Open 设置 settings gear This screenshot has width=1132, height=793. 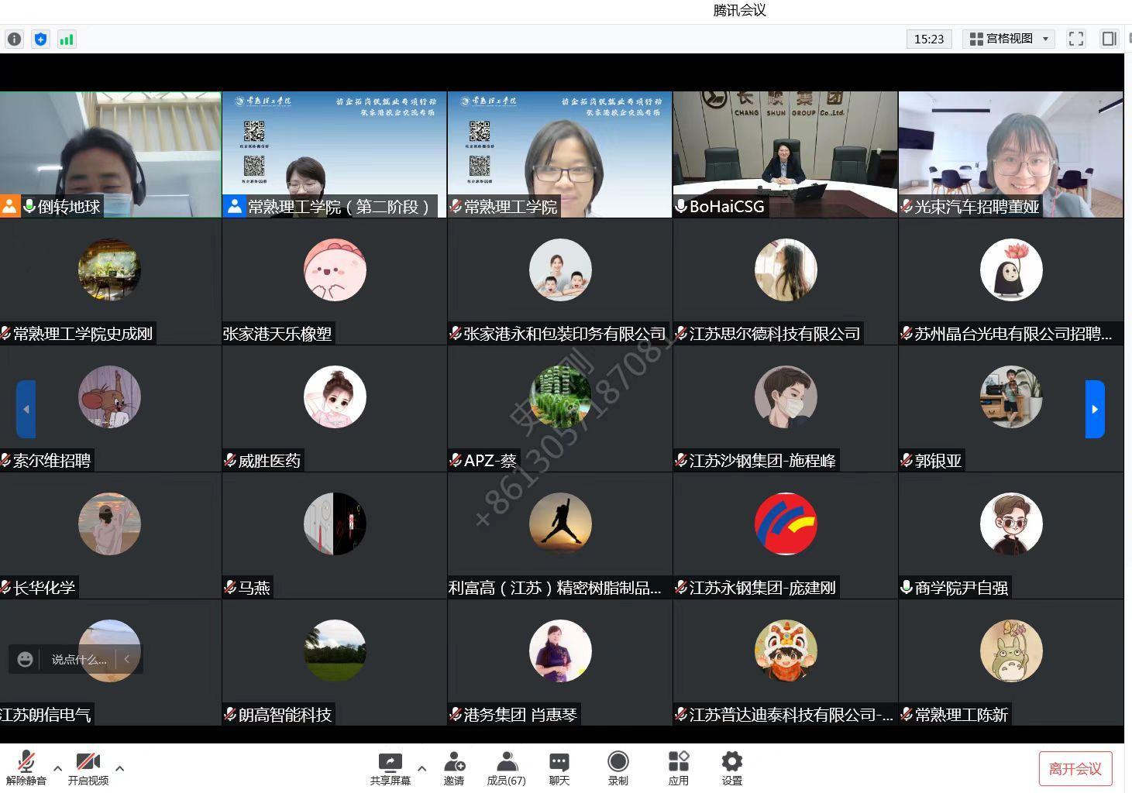point(732,769)
